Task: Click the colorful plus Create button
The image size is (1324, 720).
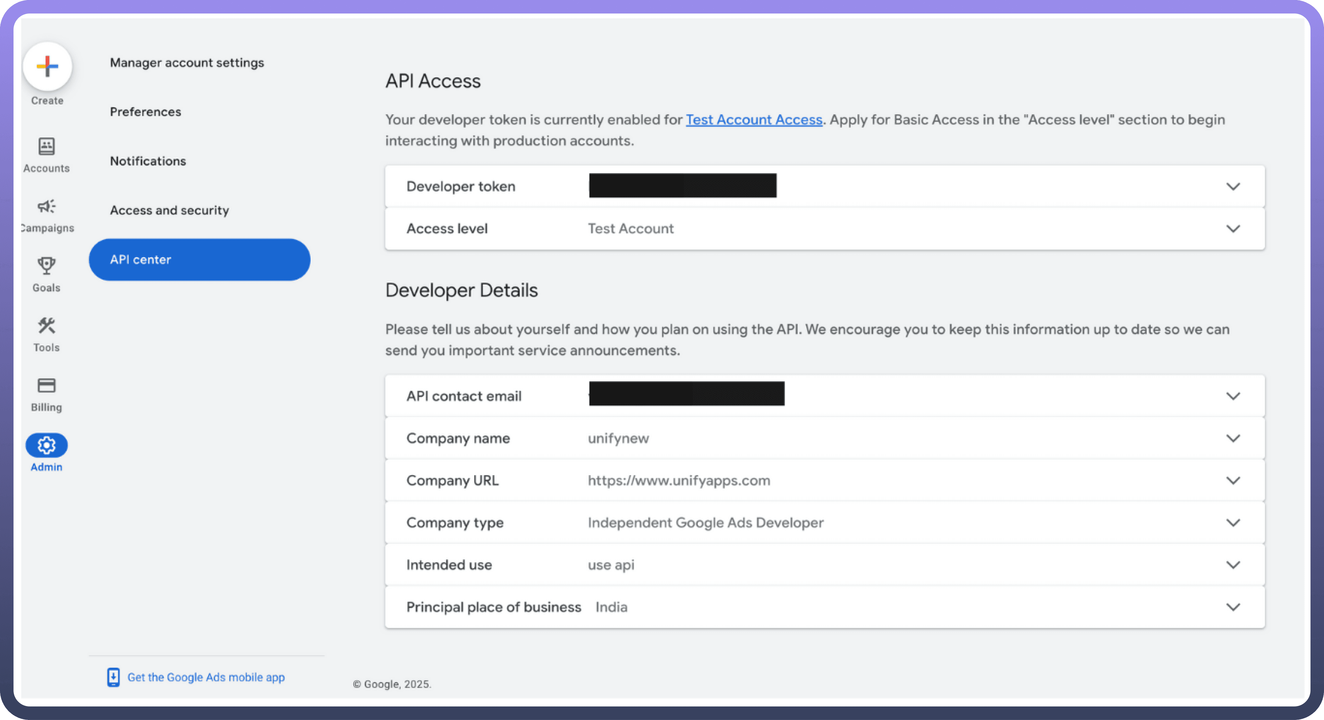Action: (x=47, y=66)
